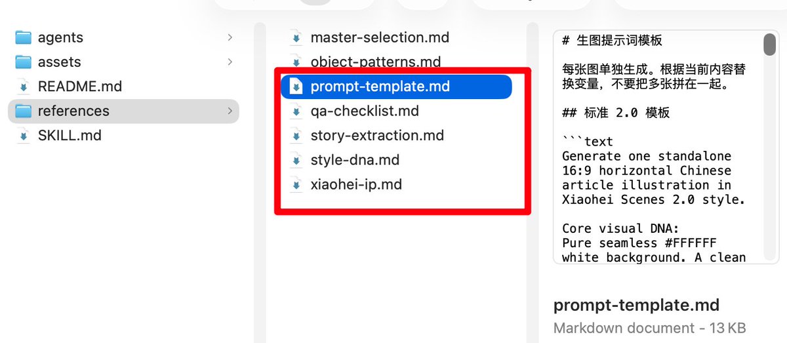Viewport: 787px width, 343px height.
Task: Select the story-extraction.md file name
Action: (377, 136)
